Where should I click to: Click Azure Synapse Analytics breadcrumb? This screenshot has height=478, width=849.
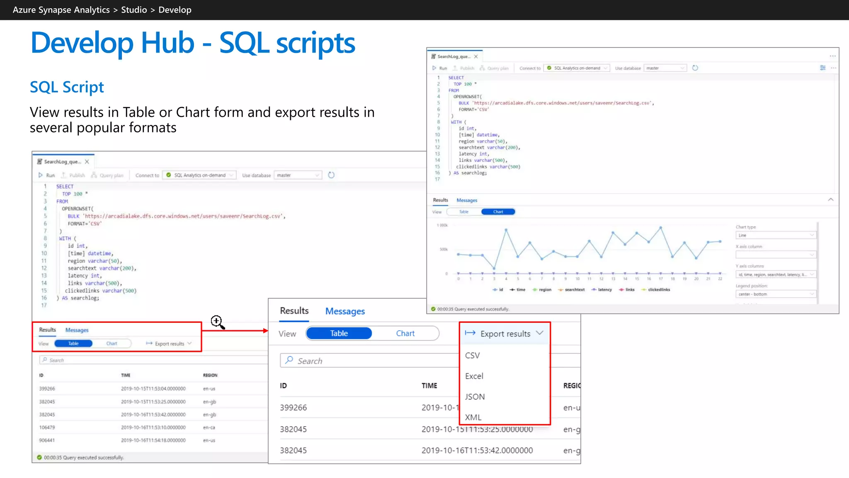pyautogui.click(x=61, y=10)
